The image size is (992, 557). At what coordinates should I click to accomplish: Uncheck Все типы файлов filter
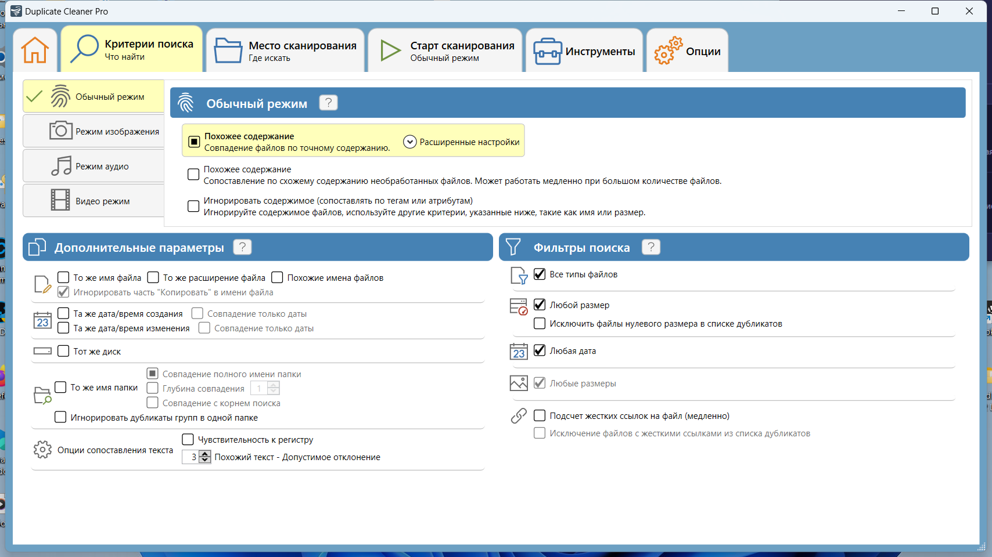(540, 274)
